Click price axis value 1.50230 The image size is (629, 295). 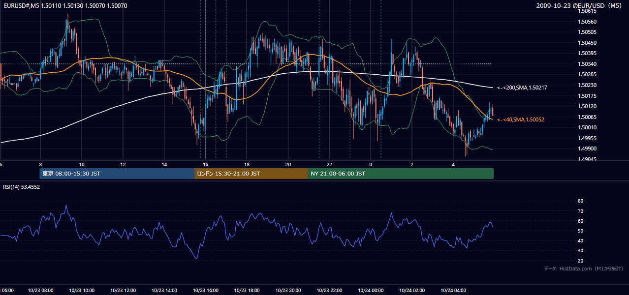coord(586,85)
